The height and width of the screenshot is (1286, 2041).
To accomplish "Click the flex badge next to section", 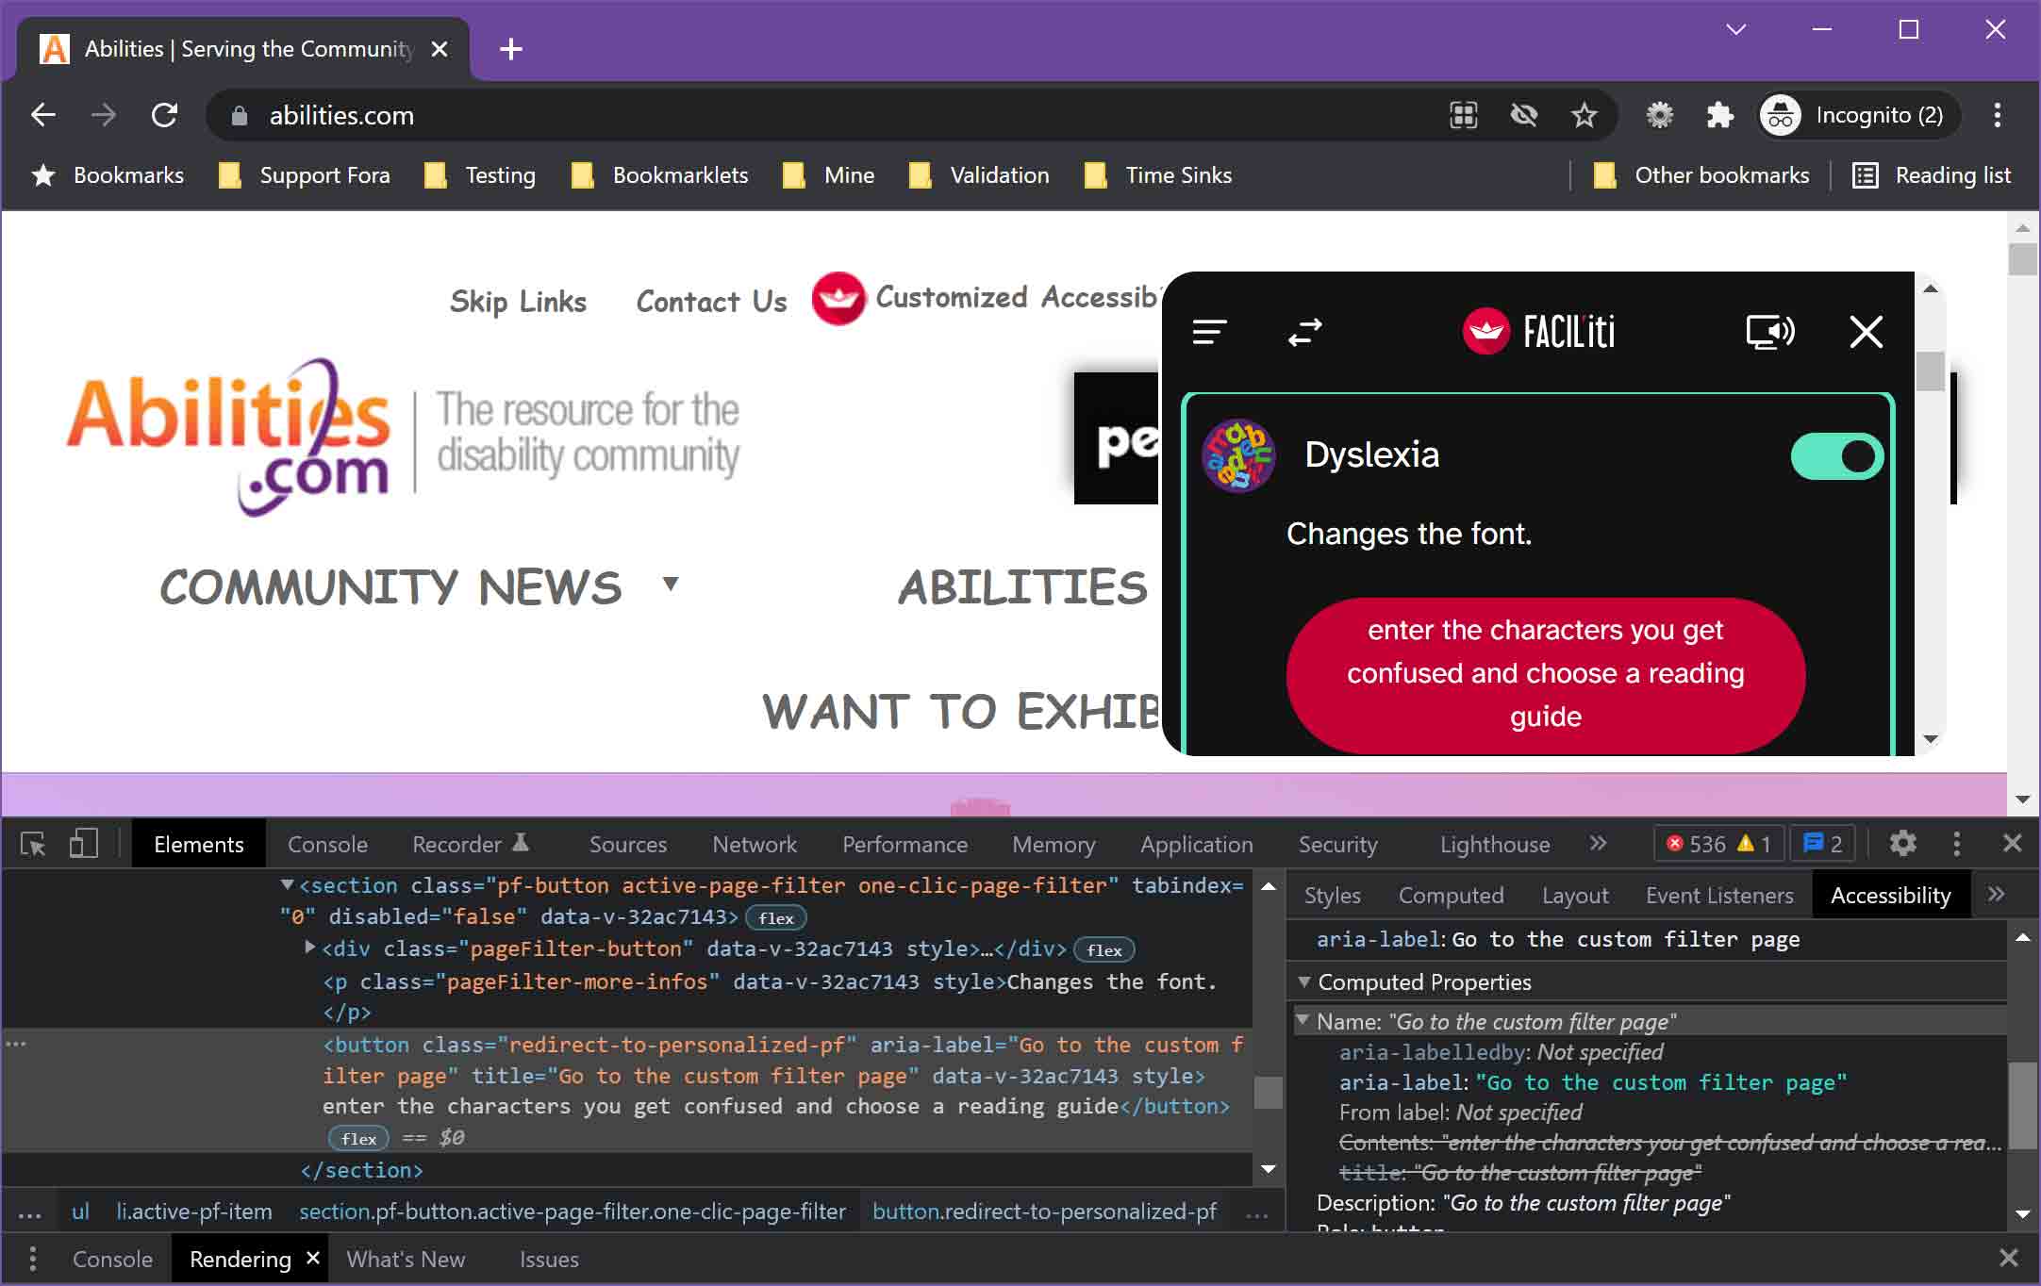I will pyautogui.click(x=776, y=918).
